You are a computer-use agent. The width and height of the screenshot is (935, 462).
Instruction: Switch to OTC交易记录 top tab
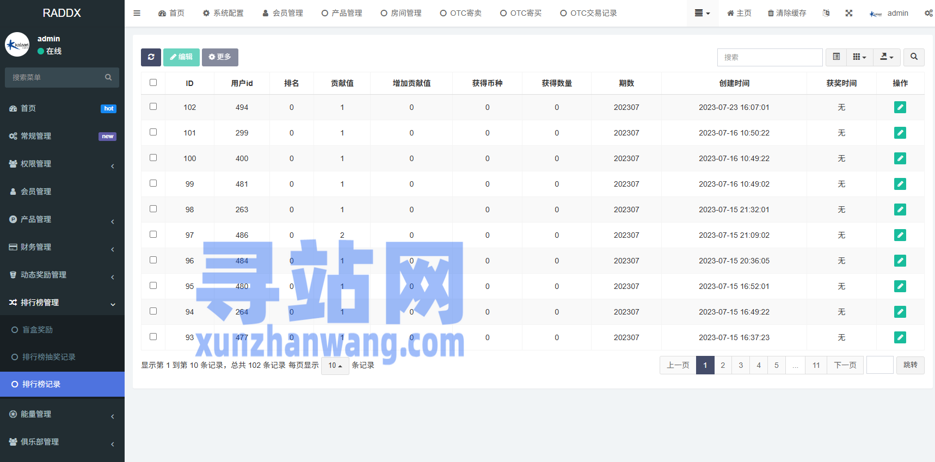(588, 13)
